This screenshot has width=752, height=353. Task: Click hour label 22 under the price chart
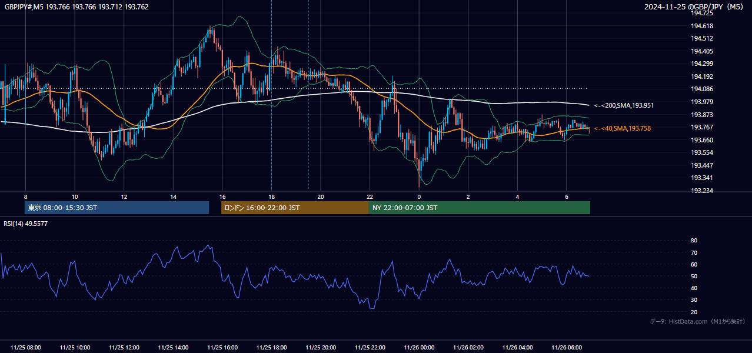(x=370, y=197)
